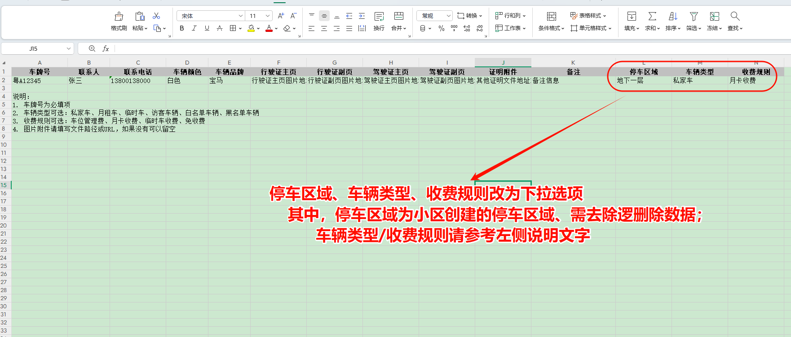791x337 pixels.
Task: Click the 停车区域 header cell
Action: (644, 72)
